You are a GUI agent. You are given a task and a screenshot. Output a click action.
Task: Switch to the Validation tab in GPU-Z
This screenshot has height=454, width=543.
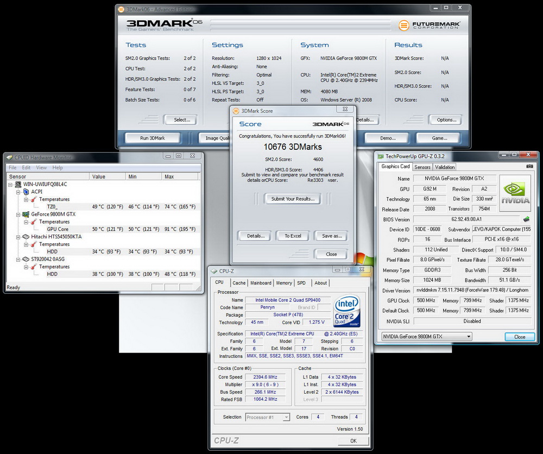pos(445,167)
